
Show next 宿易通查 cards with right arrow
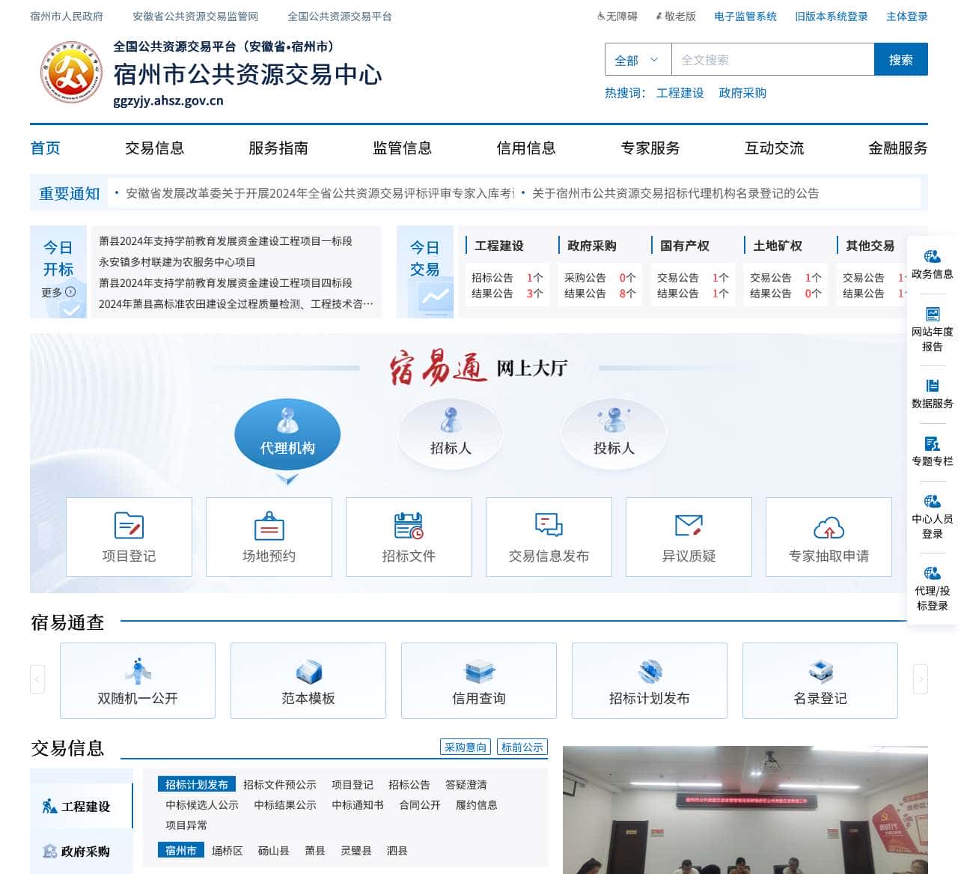[x=921, y=679]
